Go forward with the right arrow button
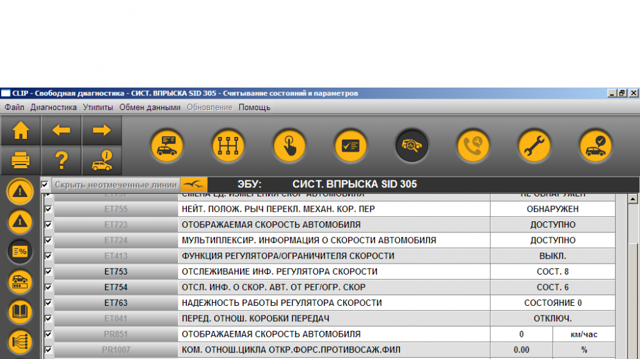 click(102, 131)
